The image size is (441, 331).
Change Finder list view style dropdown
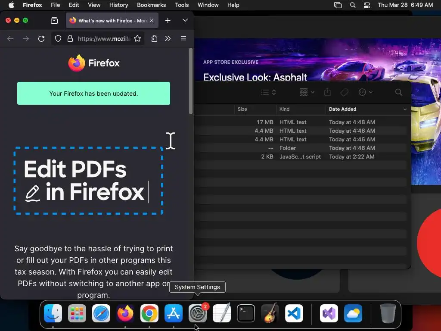click(x=268, y=92)
